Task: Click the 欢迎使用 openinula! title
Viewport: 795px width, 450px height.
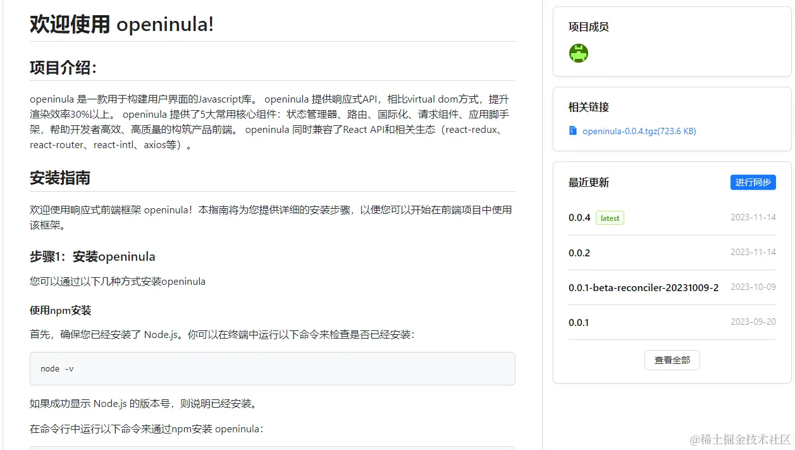Action: (x=122, y=24)
